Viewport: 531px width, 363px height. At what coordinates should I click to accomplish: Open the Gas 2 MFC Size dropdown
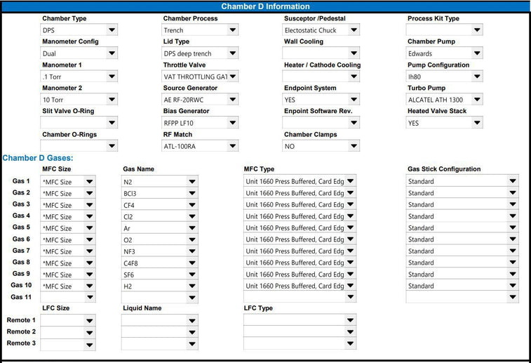point(68,193)
